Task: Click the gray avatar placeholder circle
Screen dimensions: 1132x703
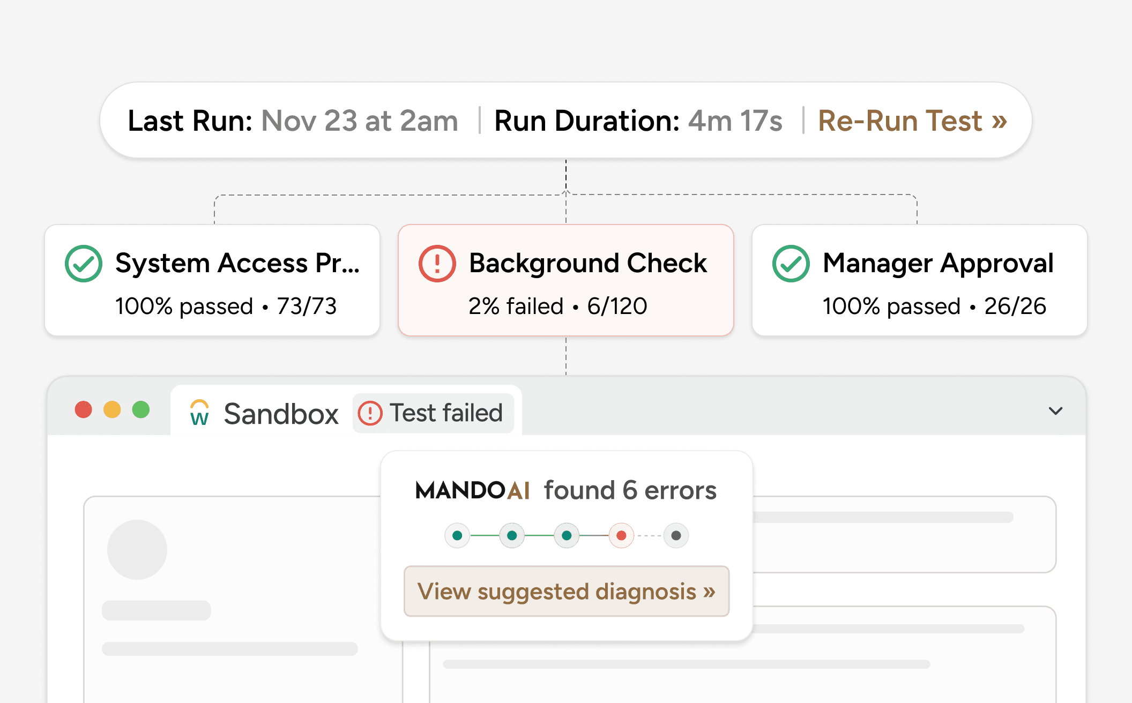Action: click(137, 550)
